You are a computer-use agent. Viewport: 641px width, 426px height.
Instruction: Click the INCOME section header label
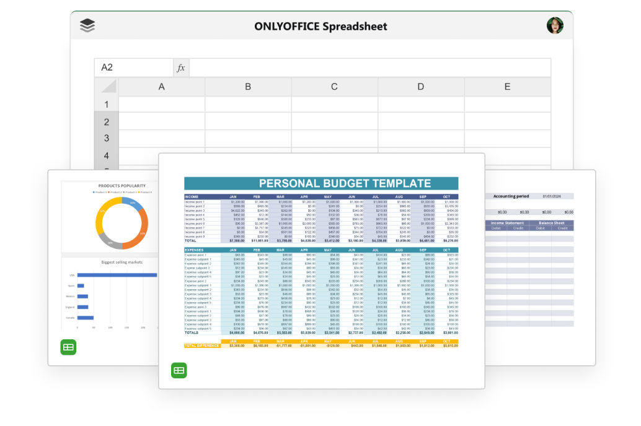pos(192,197)
